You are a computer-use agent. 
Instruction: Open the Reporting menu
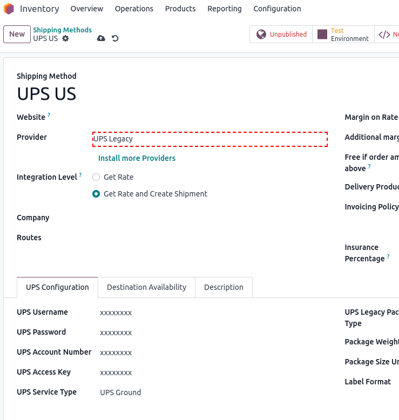pos(225,9)
